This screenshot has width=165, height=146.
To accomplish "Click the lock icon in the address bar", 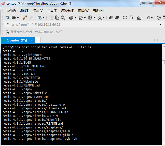I will [8, 25].
